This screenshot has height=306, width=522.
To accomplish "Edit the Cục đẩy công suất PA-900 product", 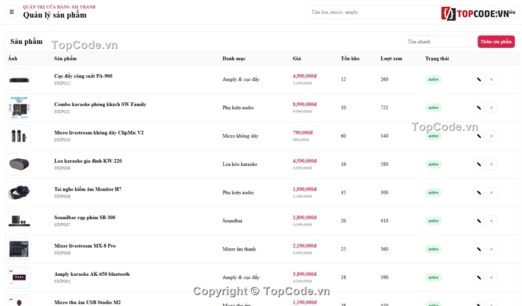I will coord(479,79).
